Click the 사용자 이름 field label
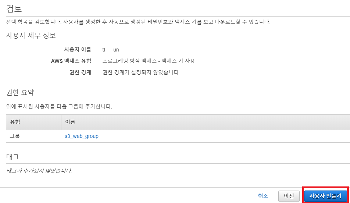350x203 pixels. [x=77, y=50]
